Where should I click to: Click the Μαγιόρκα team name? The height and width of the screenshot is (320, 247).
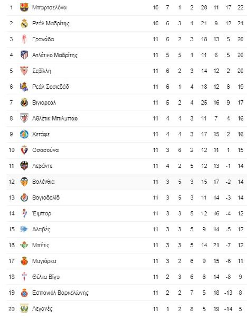[44, 261]
